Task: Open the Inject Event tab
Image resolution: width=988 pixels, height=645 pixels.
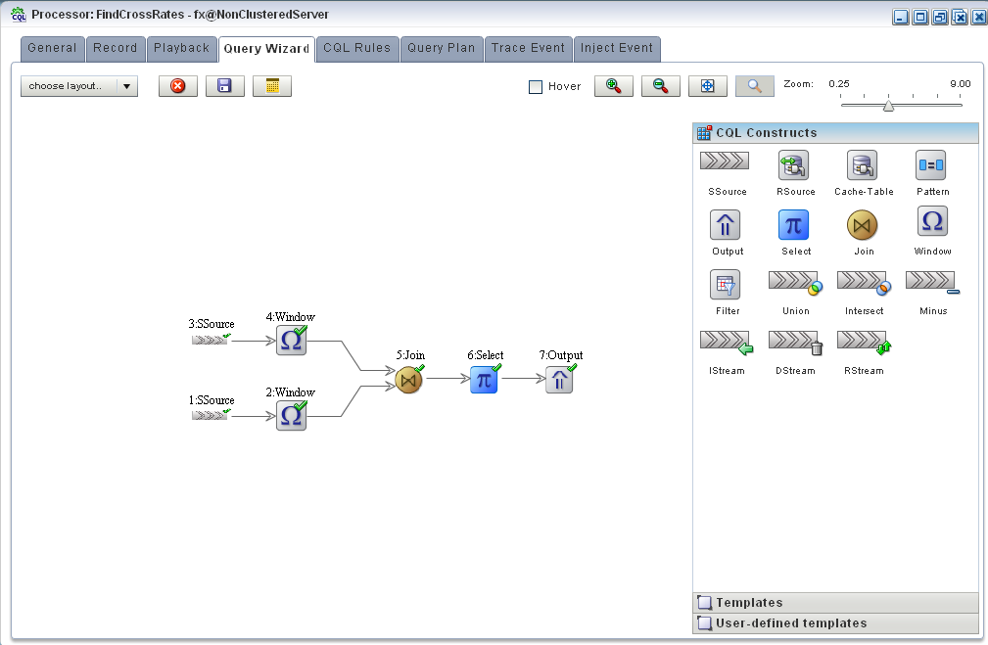Action: point(617,49)
